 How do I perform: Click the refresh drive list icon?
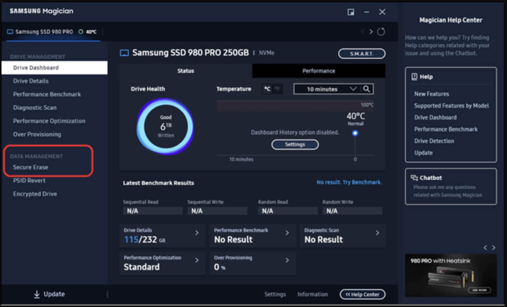pos(381,32)
